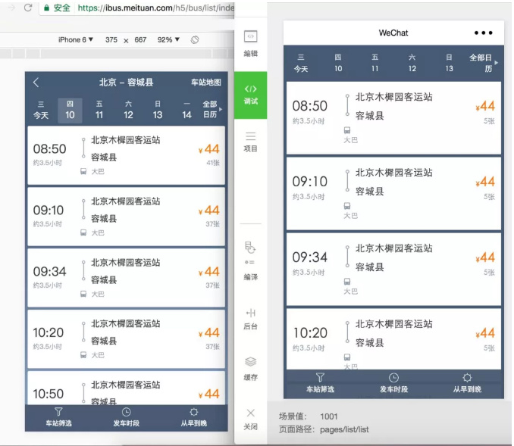The image size is (514, 446).
Task: Select 今天 tab in WeChat simulator
Action: (x=301, y=63)
